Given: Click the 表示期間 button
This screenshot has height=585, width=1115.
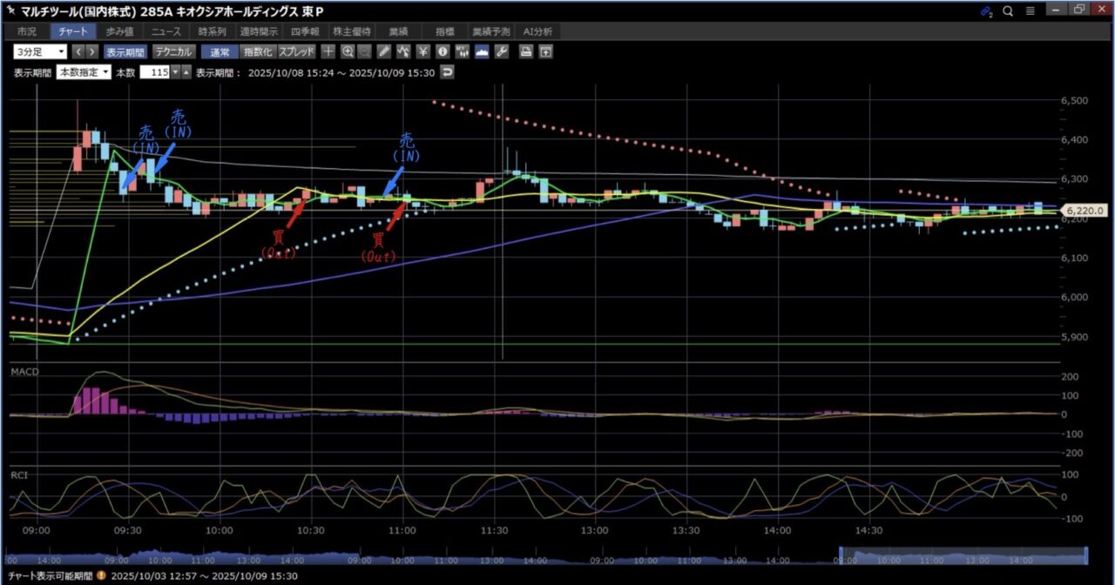Looking at the screenshot, I should point(126,51).
